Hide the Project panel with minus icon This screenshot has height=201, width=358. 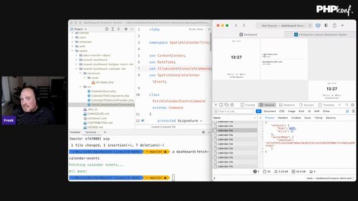coord(132,29)
